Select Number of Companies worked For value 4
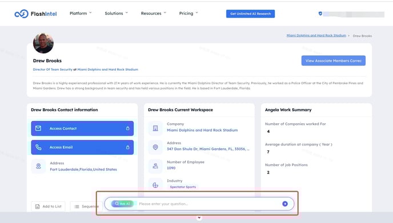The height and width of the screenshot is (223, 393). (268, 131)
